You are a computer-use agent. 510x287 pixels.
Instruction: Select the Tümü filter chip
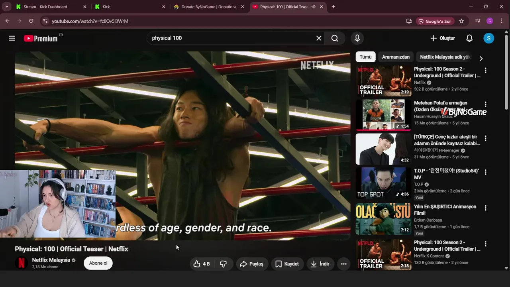(x=365, y=57)
